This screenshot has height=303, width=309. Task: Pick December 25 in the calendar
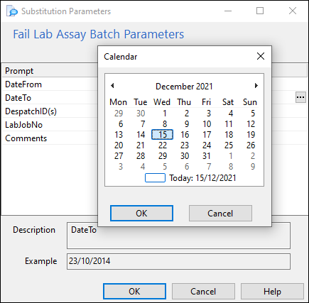[229, 145]
